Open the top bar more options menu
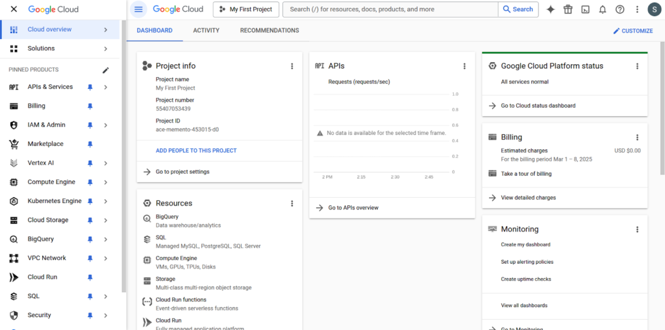 pyautogui.click(x=637, y=9)
